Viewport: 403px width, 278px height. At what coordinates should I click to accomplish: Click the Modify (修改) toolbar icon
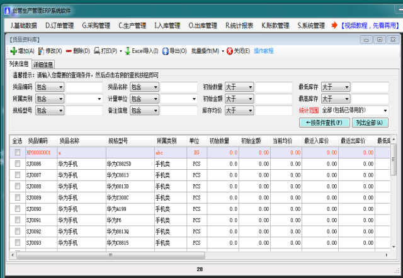(x=42, y=51)
